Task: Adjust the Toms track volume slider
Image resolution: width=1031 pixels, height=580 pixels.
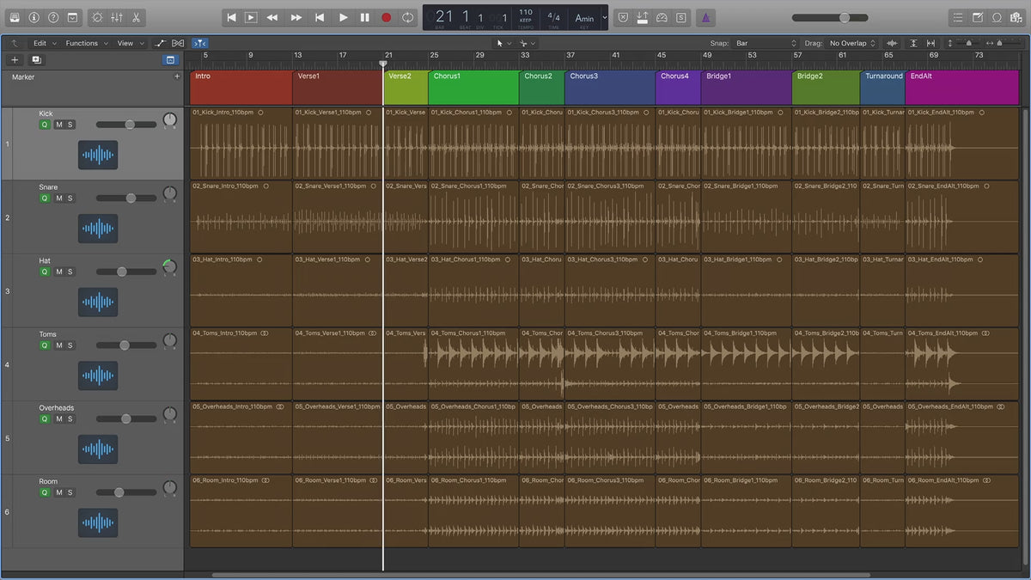Action: pyautogui.click(x=125, y=345)
